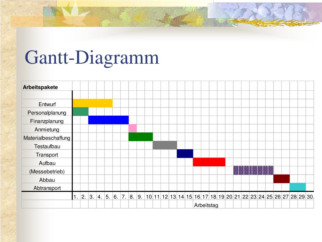322x242 pixels.
Task: Select the blue Finanzplanung bar
Action: click(108, 120)
